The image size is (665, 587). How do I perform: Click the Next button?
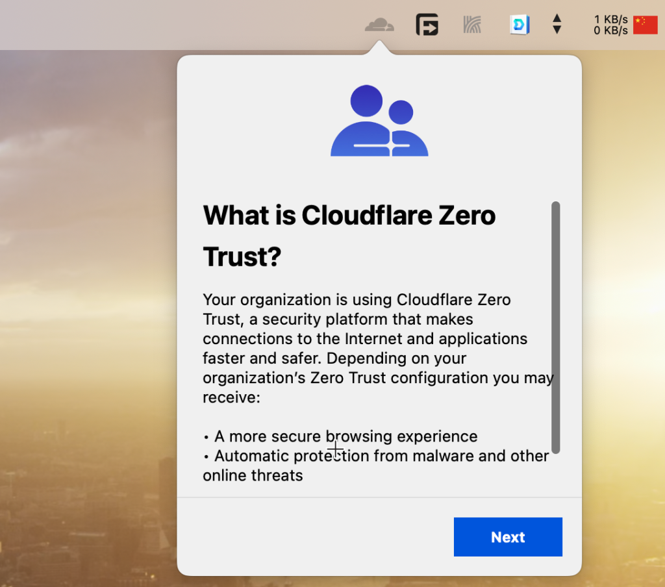point(508,537)
